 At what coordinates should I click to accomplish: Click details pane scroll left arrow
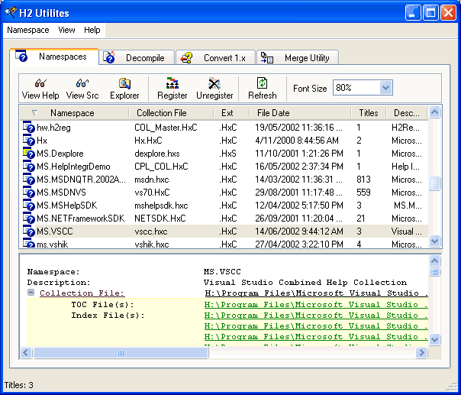click(26, 352)
